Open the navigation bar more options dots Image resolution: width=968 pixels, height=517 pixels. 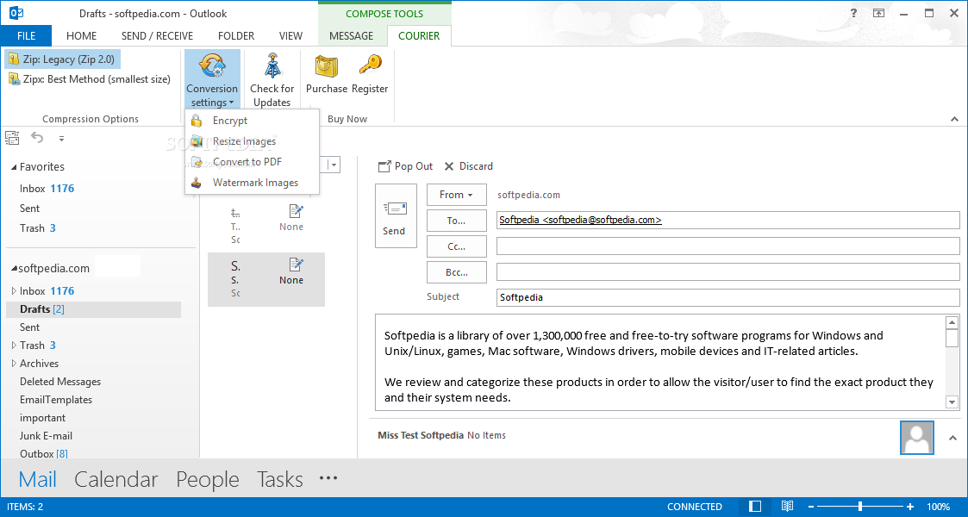(328, 477)
